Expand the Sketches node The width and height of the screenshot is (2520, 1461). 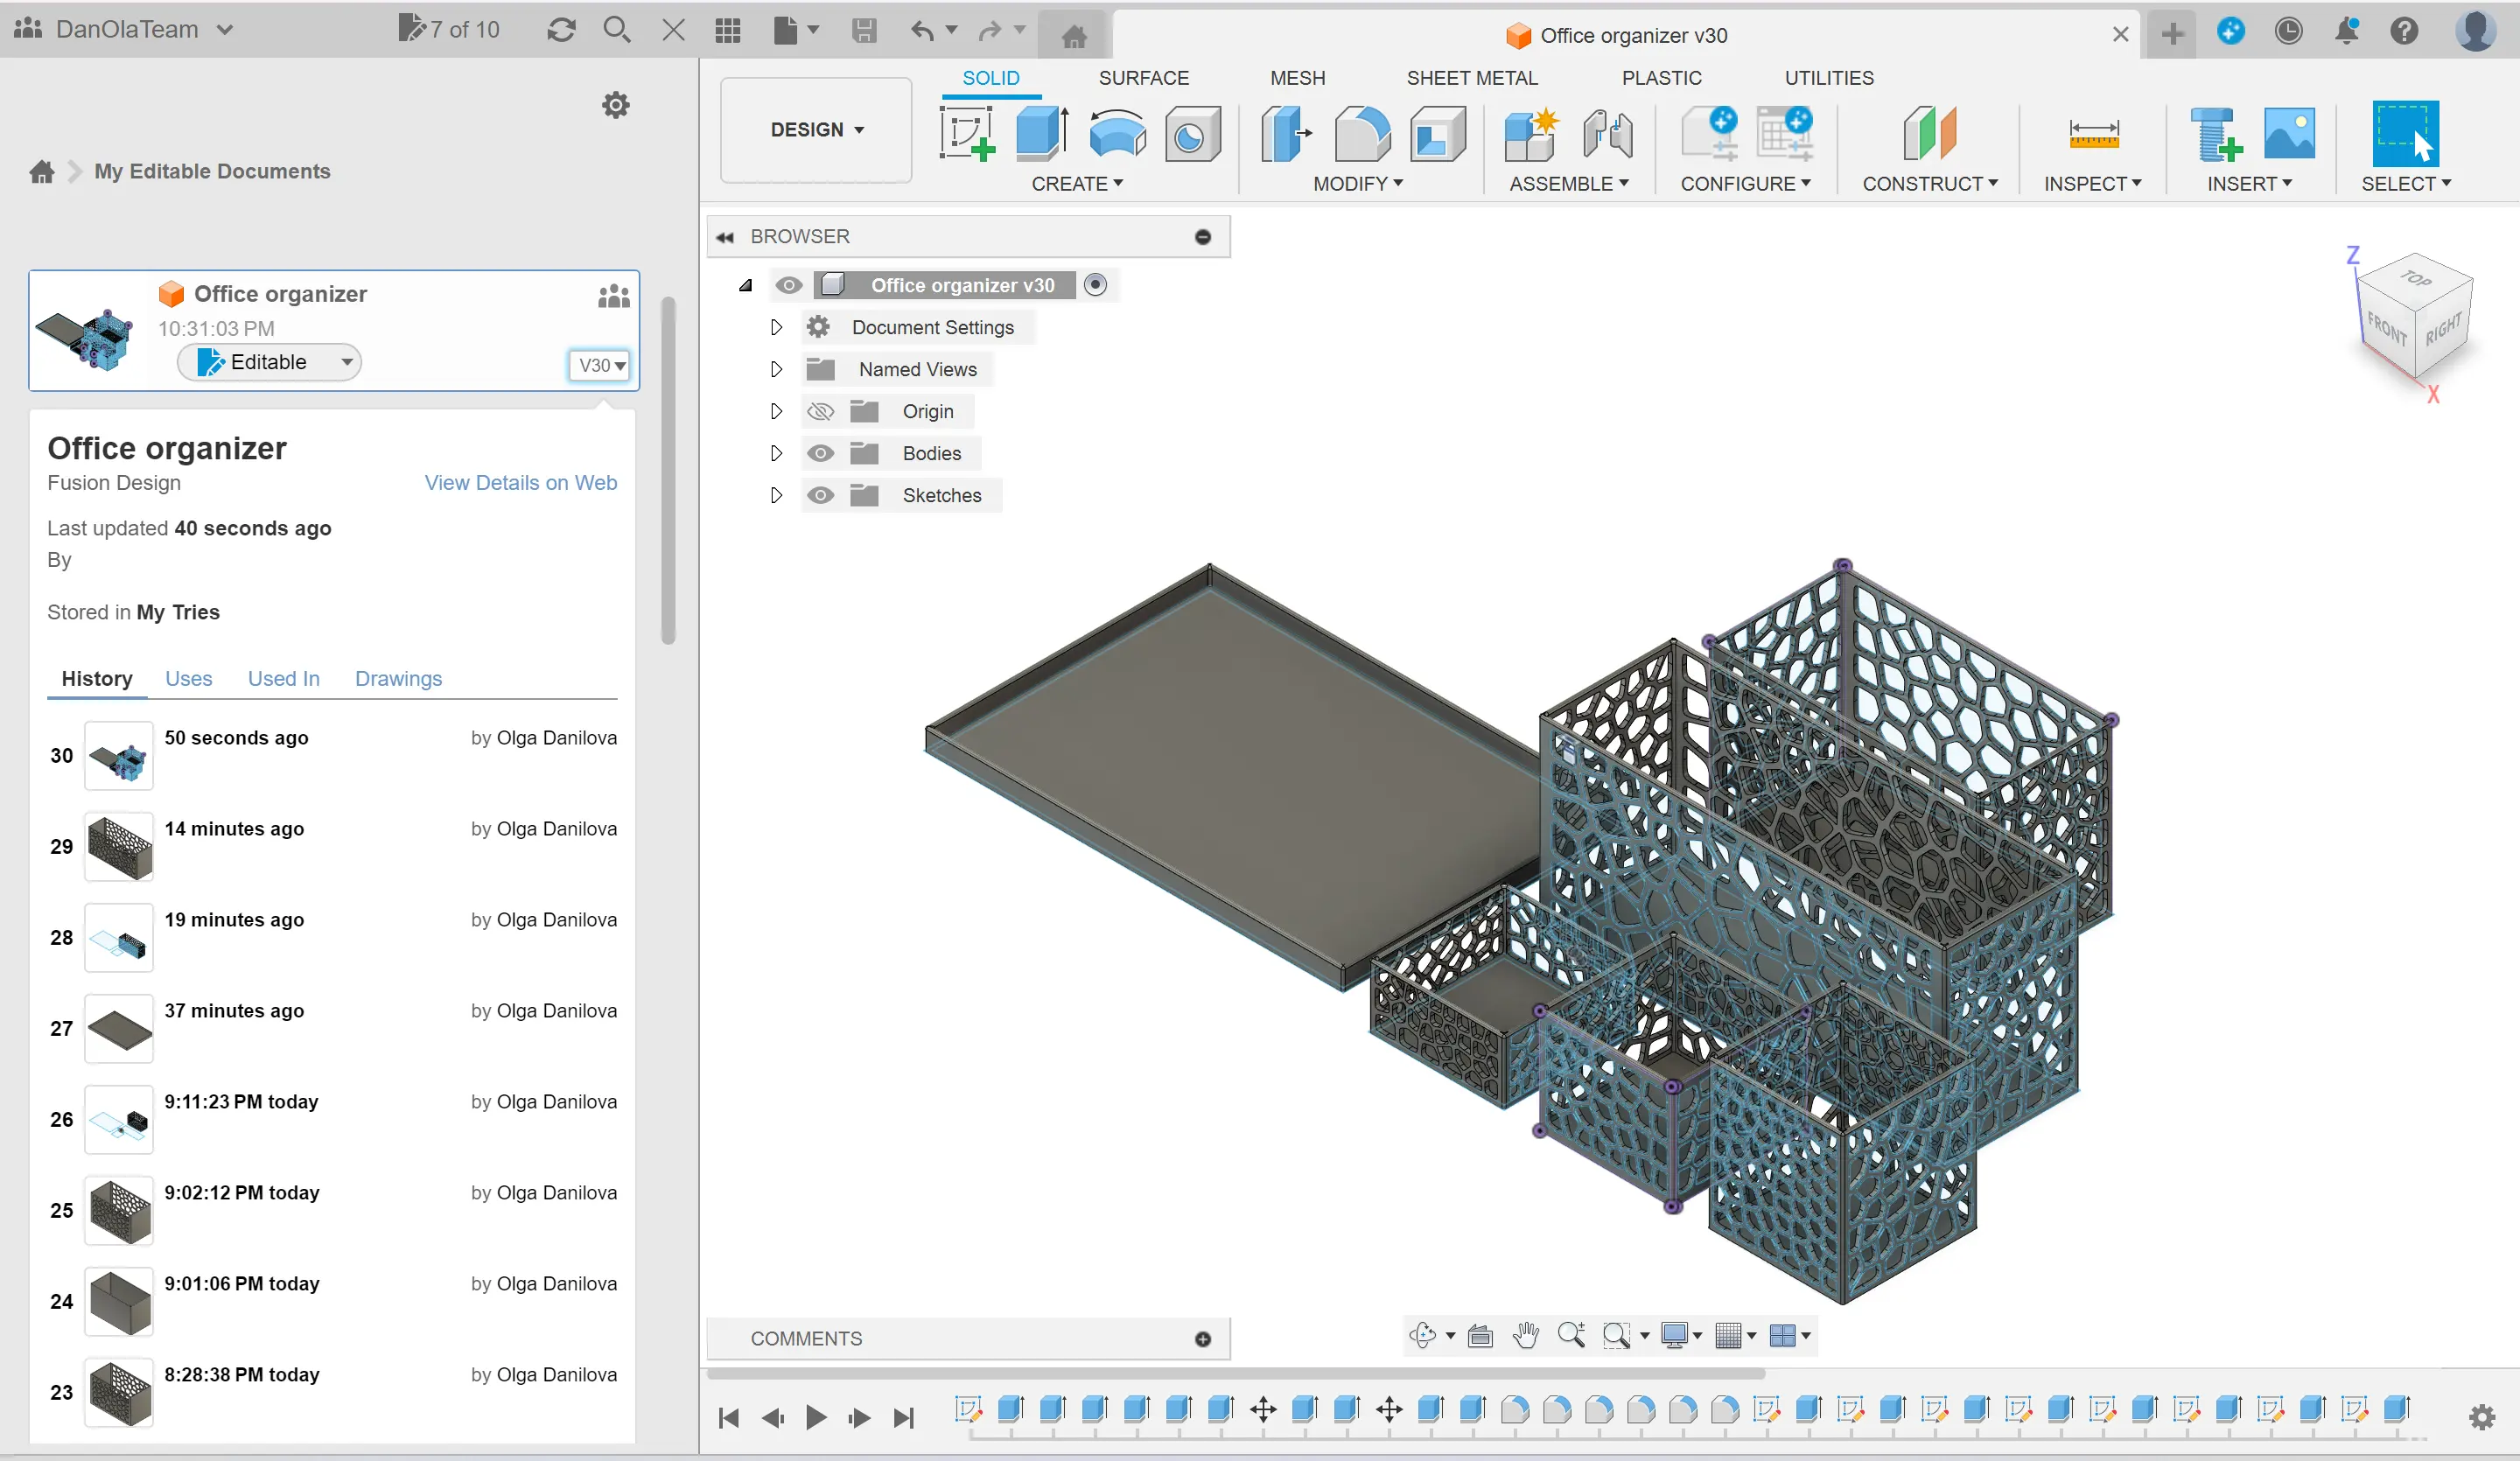point(776,496)
